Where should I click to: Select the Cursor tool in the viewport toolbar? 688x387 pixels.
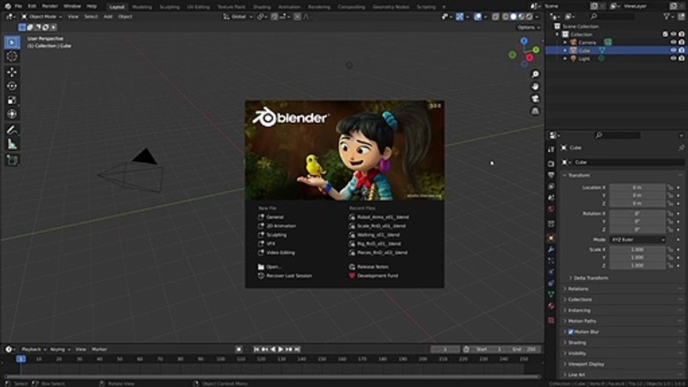tap(12, 56)
